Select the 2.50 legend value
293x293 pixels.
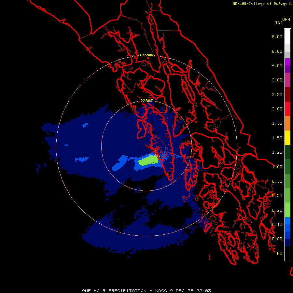277,94
